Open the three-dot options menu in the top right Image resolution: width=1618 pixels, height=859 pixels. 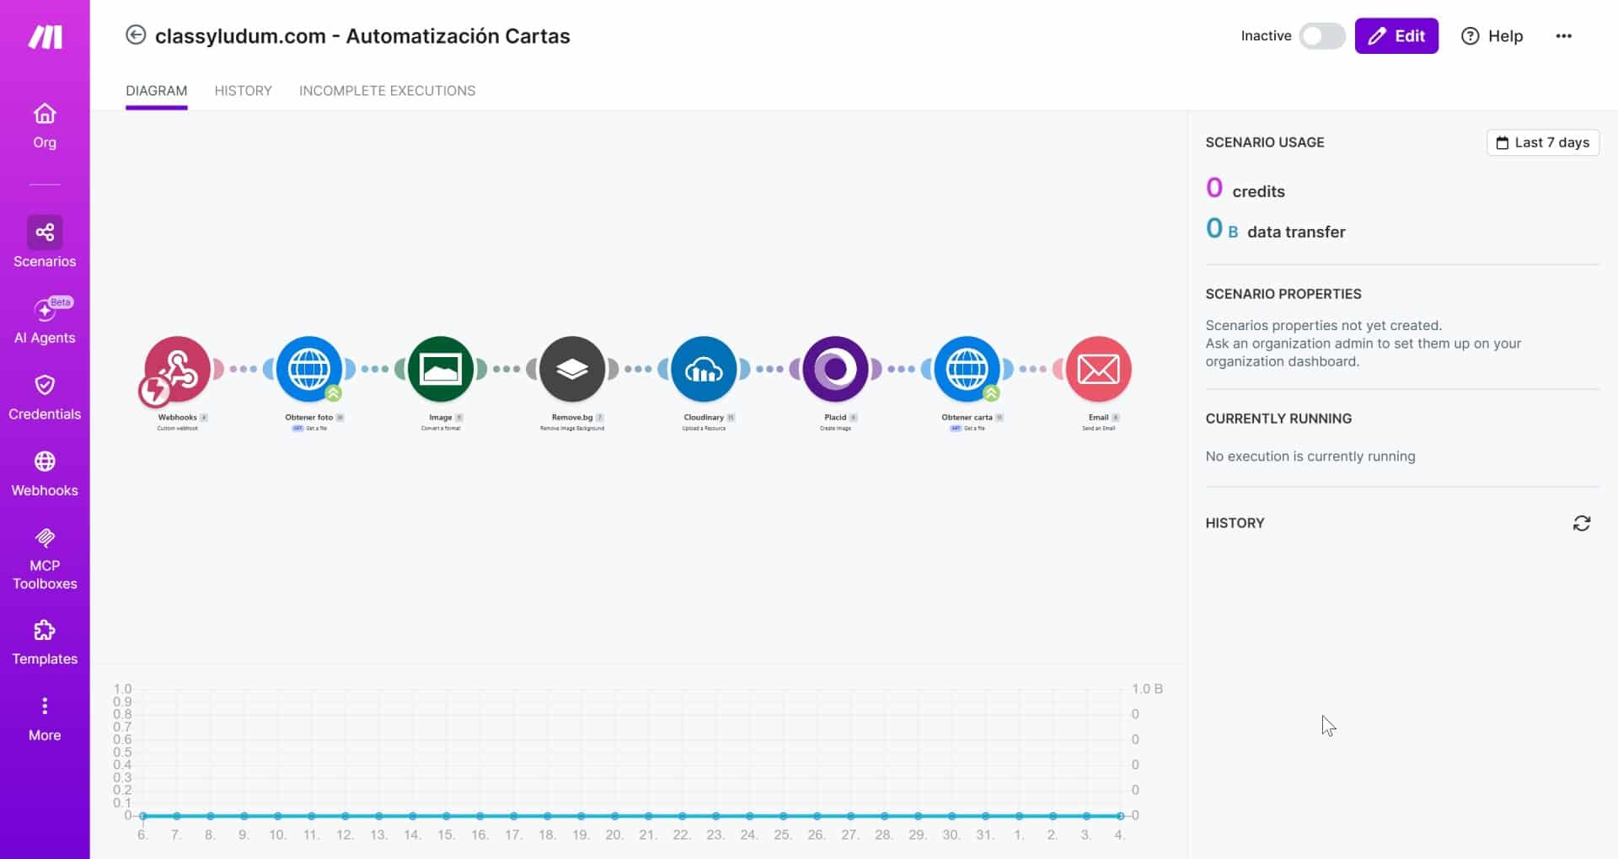(x=1564, y=36)
